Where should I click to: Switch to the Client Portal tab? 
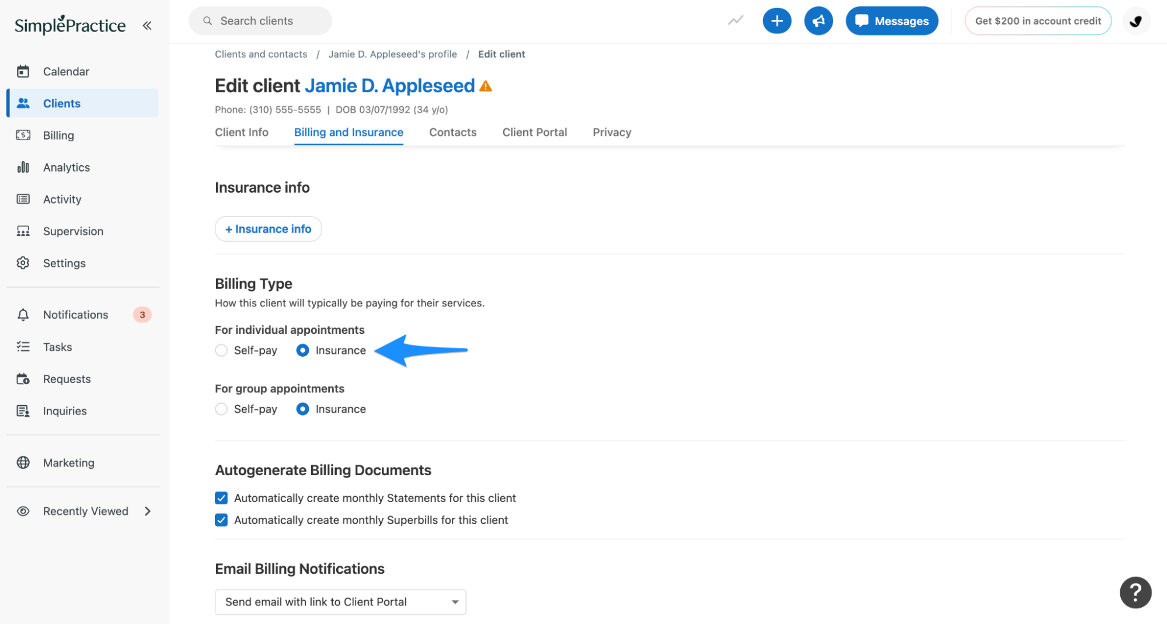pyautogui.click(x=534, y=133)
